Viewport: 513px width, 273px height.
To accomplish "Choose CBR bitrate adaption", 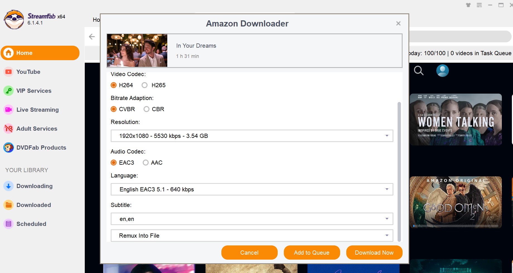I will 147,109.
